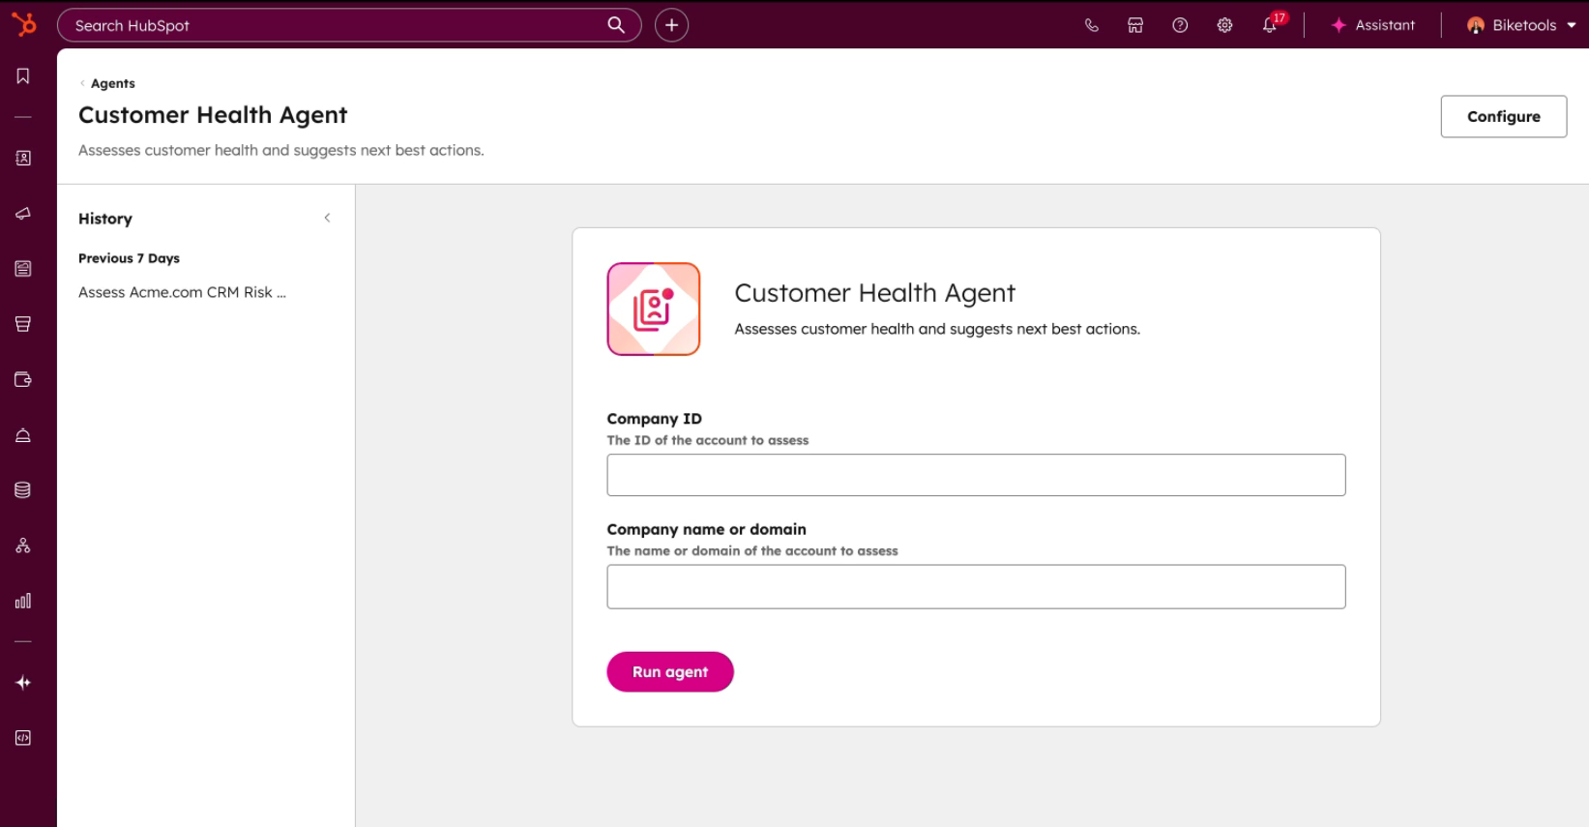Expand the Biketools account dropdown

tap(1521, 25)
